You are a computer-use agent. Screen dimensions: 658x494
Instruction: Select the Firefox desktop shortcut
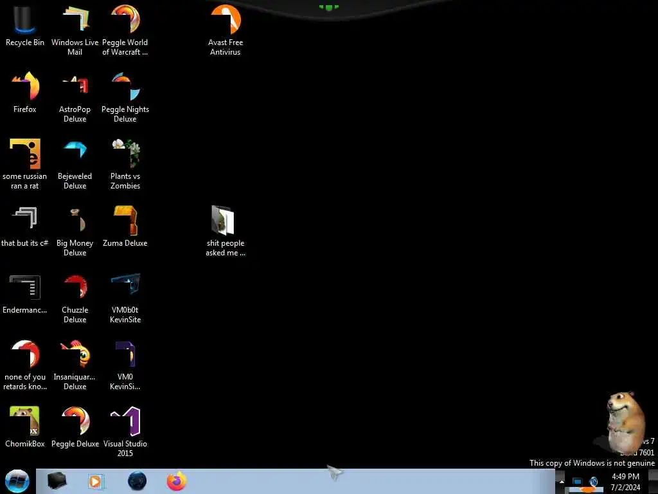click(25, 93)
